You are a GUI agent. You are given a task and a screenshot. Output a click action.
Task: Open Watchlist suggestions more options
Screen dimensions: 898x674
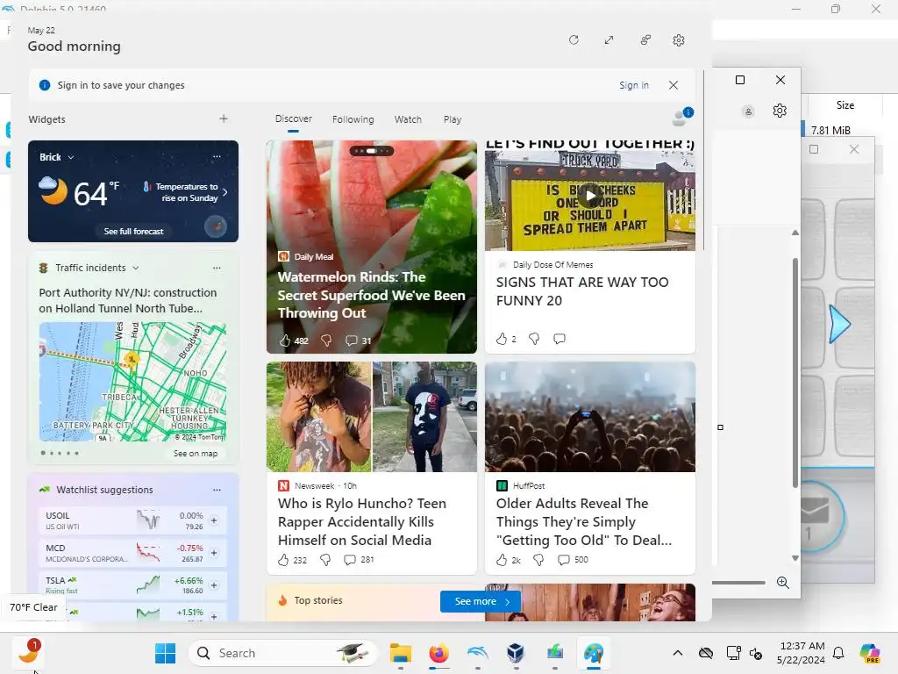click(217, 490)
